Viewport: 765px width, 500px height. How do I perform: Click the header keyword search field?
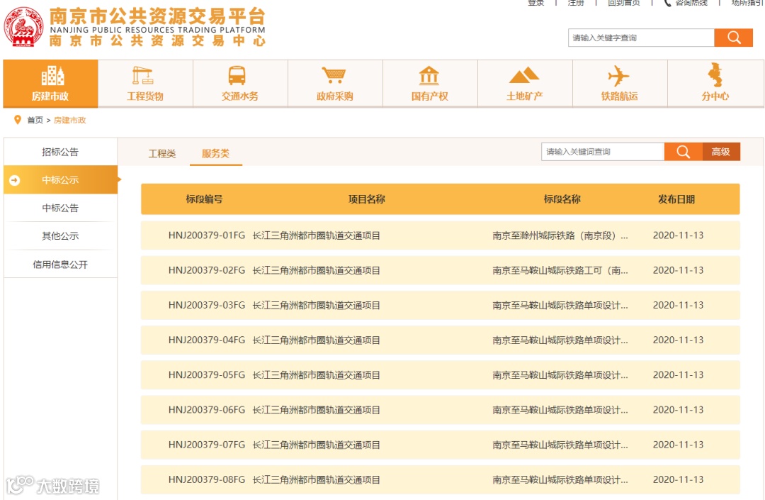(641, 38)
